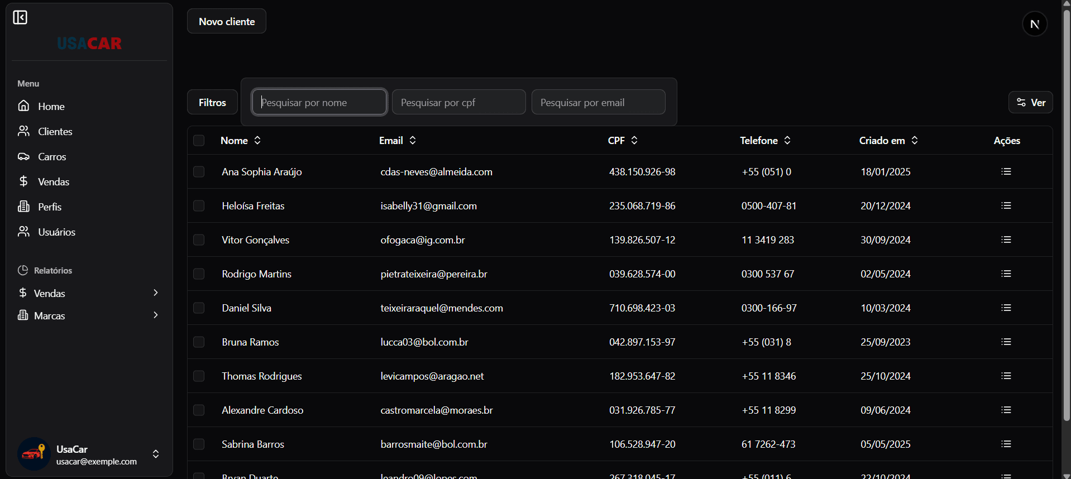Screen dimensions: 1071x479
Task: Open actions list icon for Ana Sophia Araújo
Action: click(x=1006, y=172)
